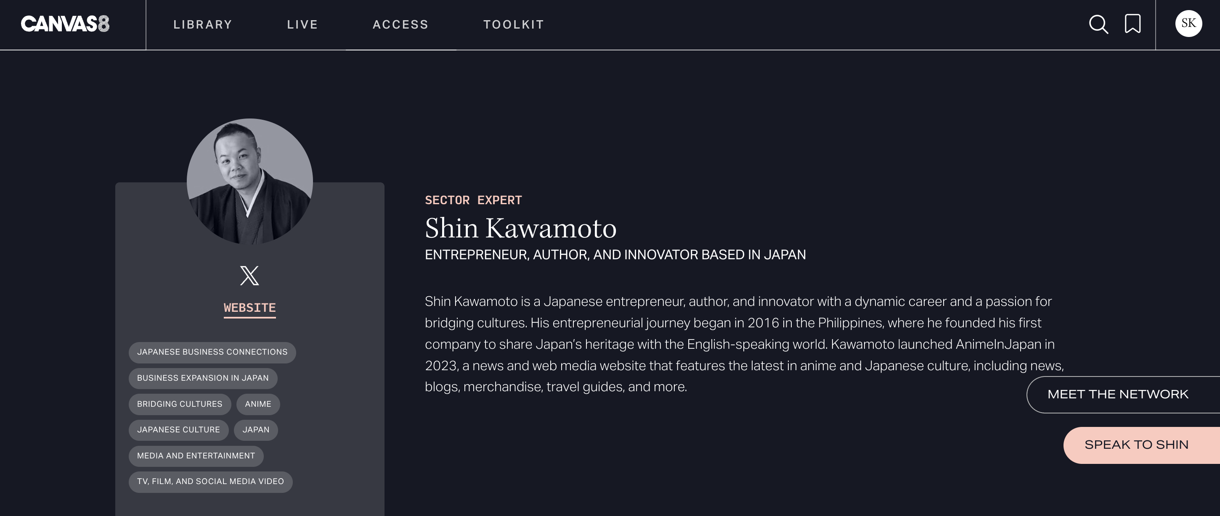Select the Japanese Business Connections tag

(212, 353)
